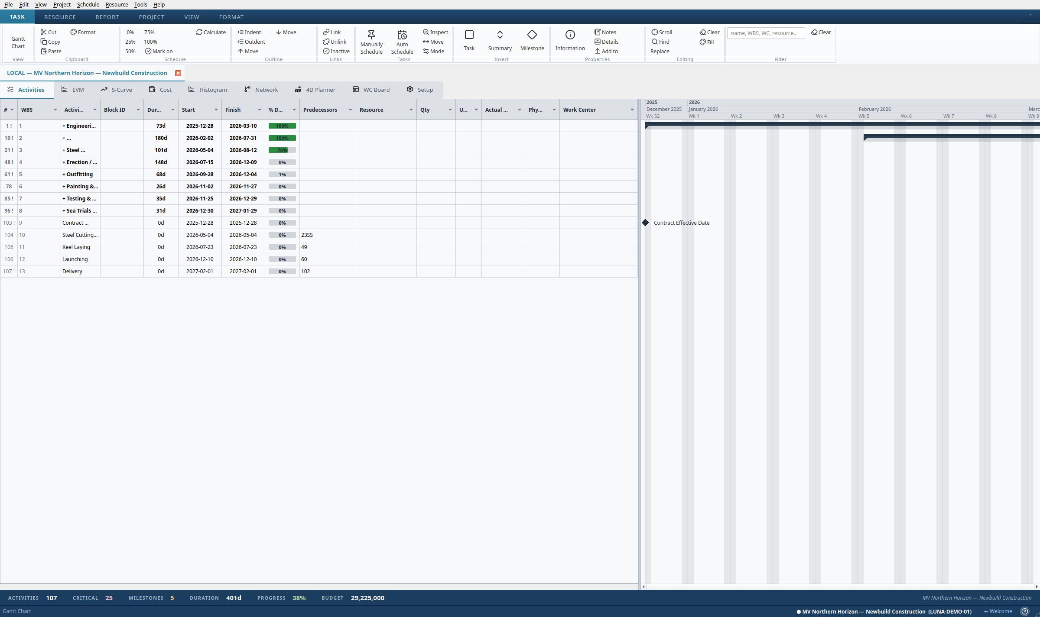Open the WBS column filter dropdown
Image resolution: width=1040 pixels, height=617 pixels.
tap(55, 110)
